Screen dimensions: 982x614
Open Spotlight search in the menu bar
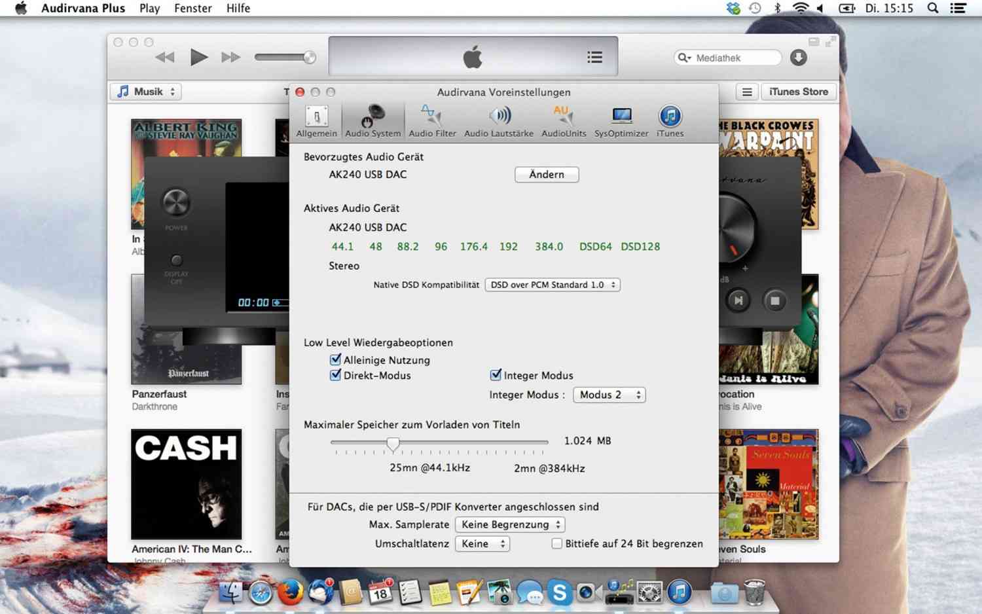coord(933,9)
